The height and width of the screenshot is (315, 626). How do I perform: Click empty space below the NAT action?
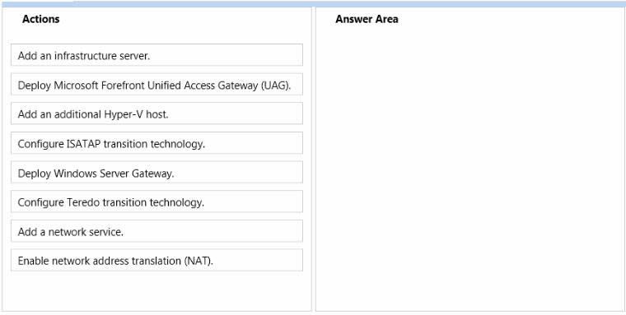point(156,290)
